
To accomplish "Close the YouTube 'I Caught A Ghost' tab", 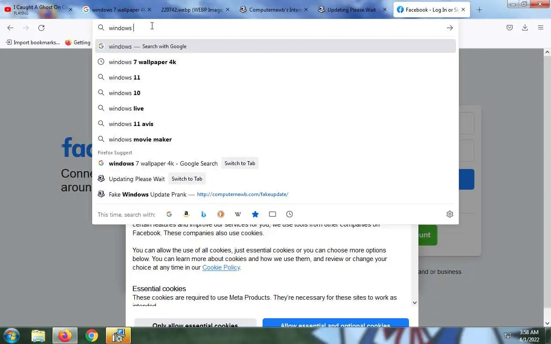I will pos(71,9).
